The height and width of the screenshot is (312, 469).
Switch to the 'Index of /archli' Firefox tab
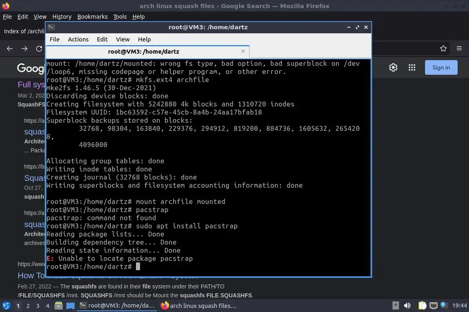(x=24, y=31)
